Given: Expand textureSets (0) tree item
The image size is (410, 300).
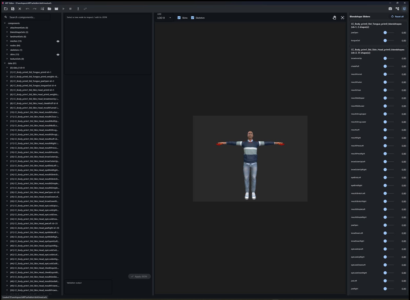Looking at the screenshot, I should 7,59.
